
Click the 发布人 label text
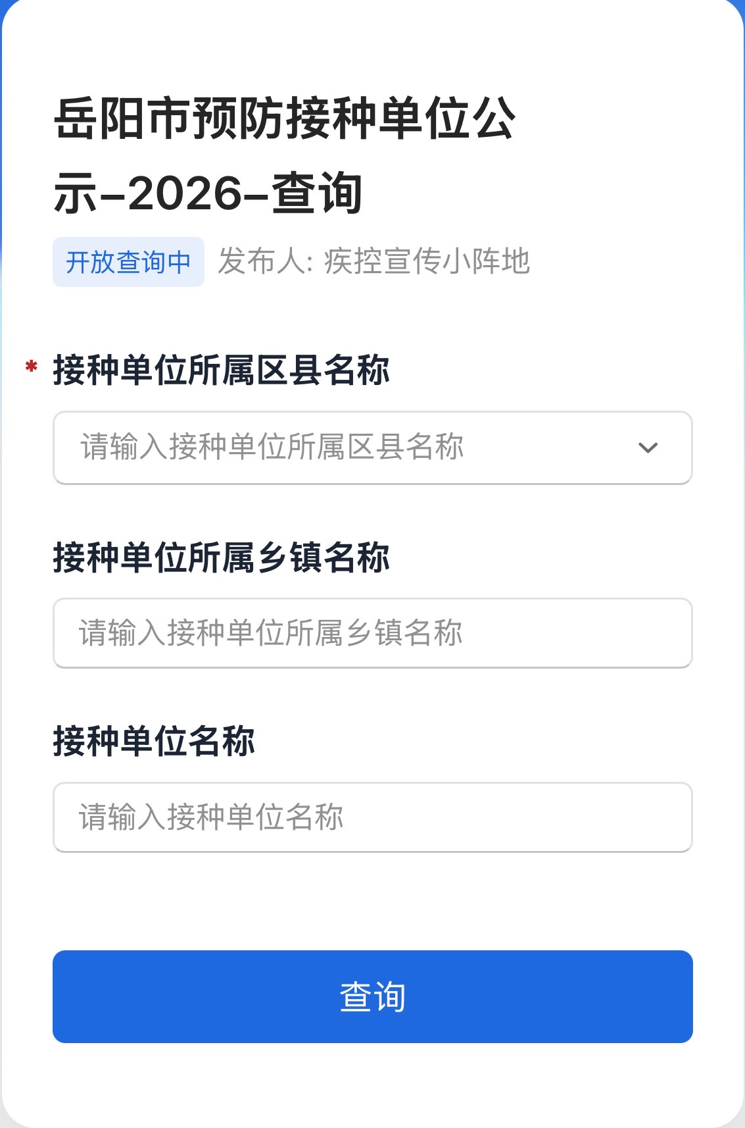tap(262, 262)
